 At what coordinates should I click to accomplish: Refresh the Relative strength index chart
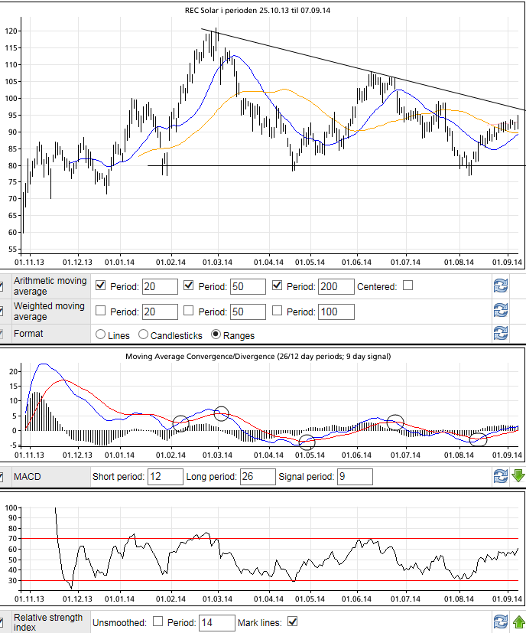tap(500, 621)
